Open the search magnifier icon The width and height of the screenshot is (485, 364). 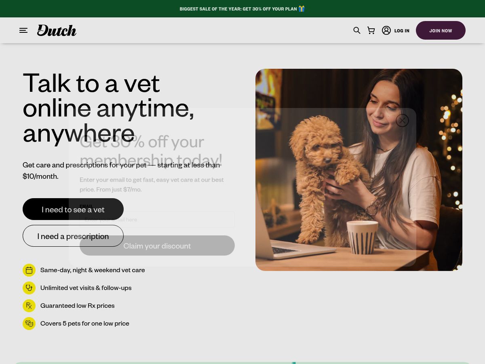356,30
